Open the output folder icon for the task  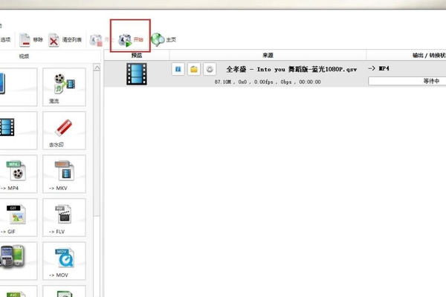[x=194, y=69]
